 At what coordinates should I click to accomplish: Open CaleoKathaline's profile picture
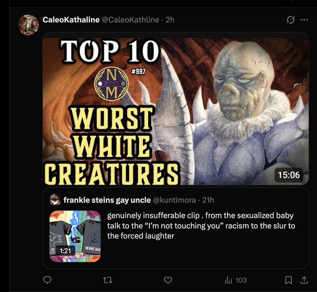(x=28, y=25)
